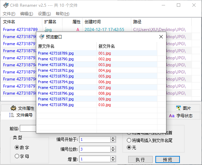Select preview row Frame 427318792.jpg
This screenshot has width=202, height=165.
[x=56, y=70]
